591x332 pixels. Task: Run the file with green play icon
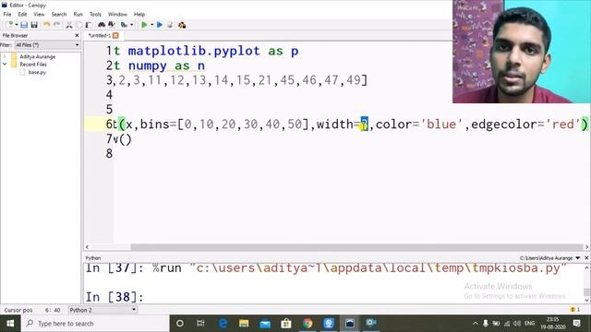pos(144,25)
